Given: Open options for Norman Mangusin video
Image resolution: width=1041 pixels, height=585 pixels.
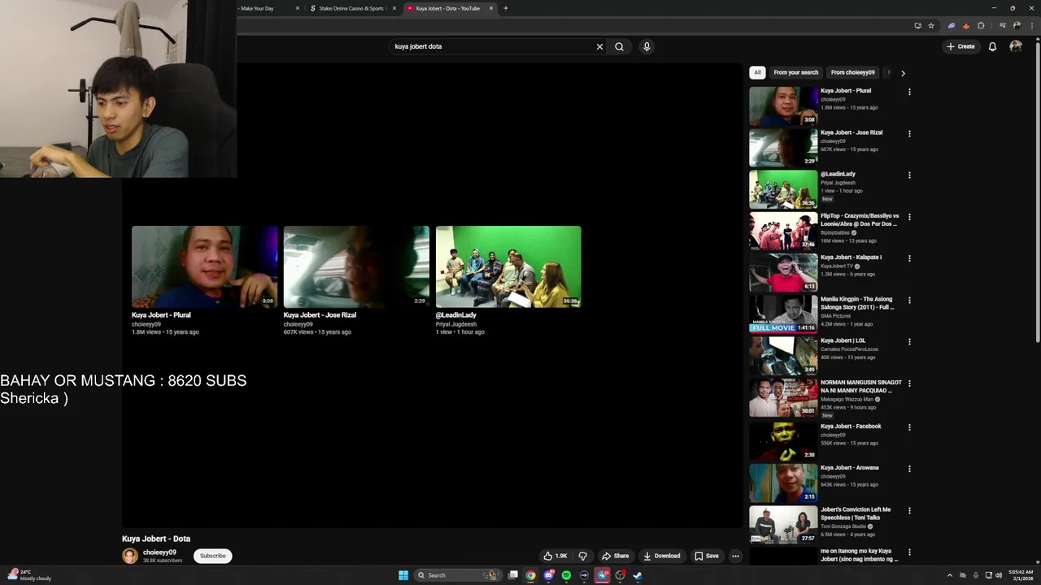Looking at the screenshot, I should [909, 383].
